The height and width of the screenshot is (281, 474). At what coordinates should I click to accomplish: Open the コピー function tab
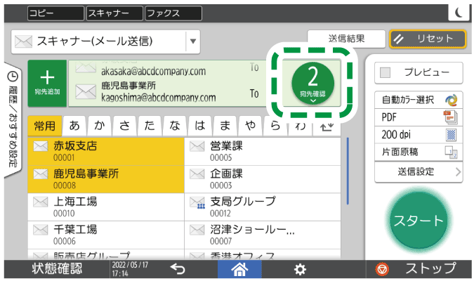(x=55, y=13)
